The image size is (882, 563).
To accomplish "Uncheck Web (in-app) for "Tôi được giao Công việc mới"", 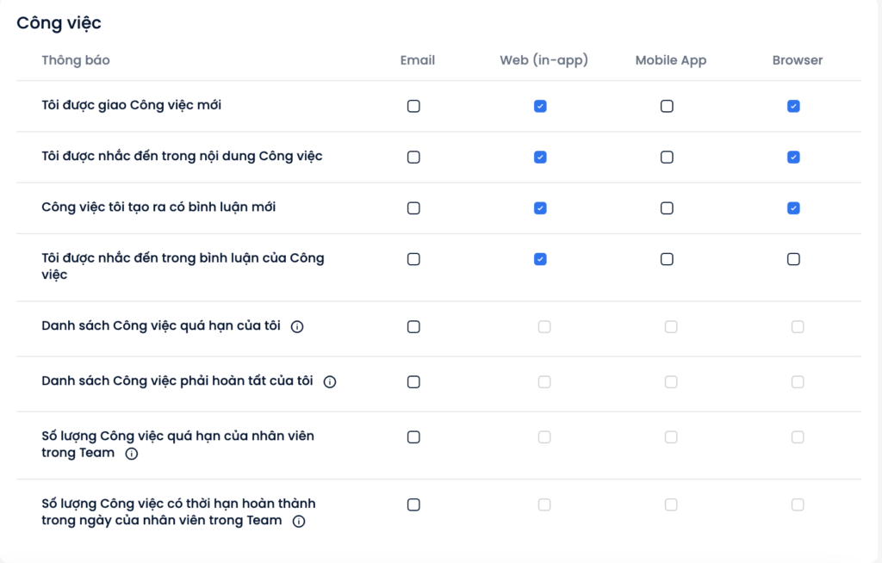I will (x=540, y=106).
